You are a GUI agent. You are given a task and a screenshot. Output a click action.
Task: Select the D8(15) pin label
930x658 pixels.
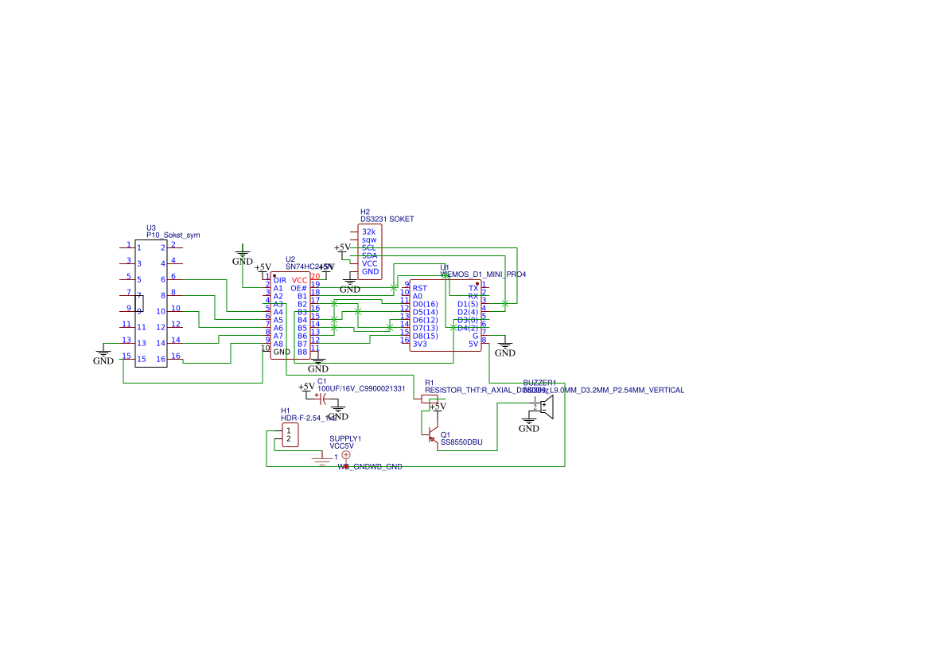coord(426,336)
